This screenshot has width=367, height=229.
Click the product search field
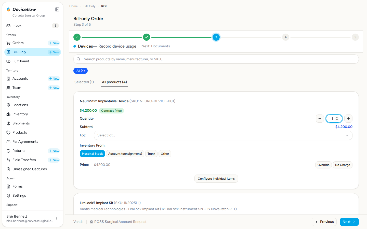[216, 59]
